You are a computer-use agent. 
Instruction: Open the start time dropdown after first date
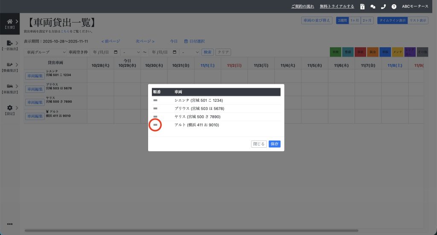[x=131, y=52]
